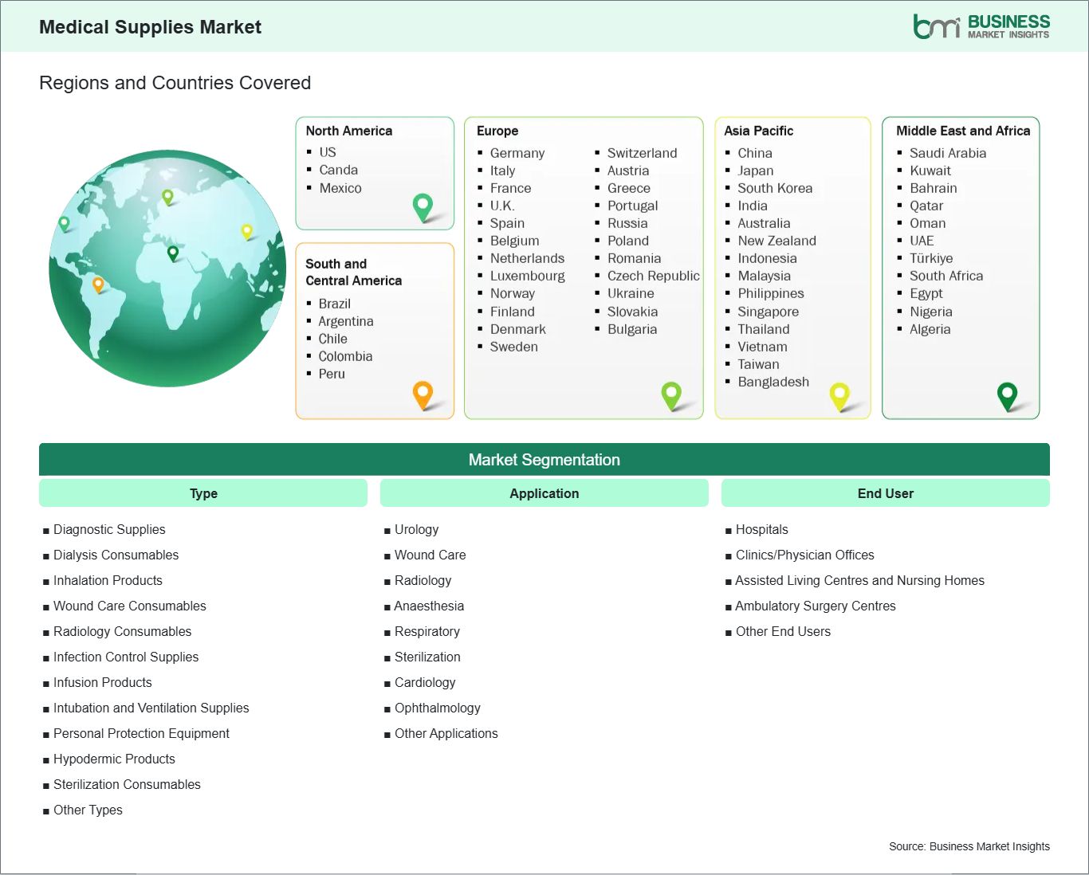Click the Source: Business Market Insights text
Viewport: 1089px width, 875px height.
[x=969, y=846]
